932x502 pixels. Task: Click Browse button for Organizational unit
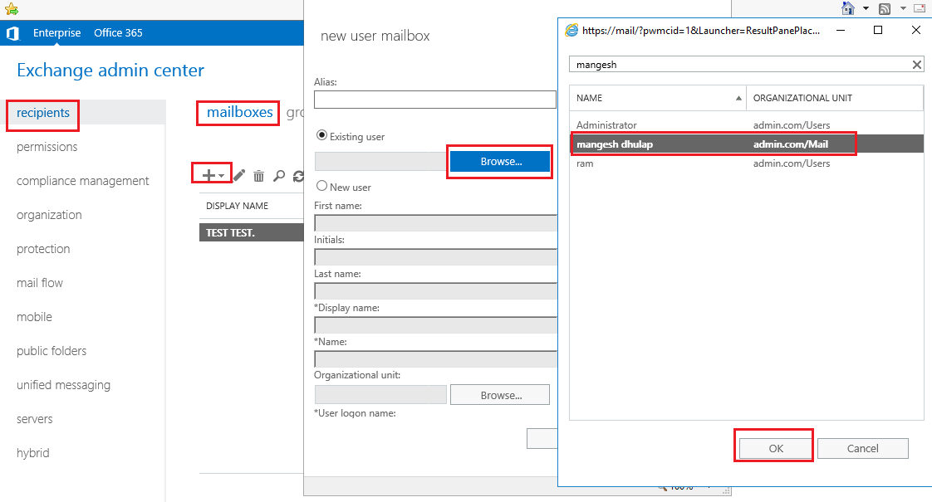click(x=501, y=395)
